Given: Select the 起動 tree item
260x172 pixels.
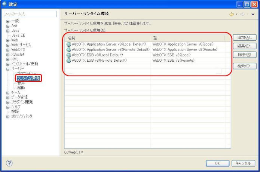Looking at the screenshot, I should [21, 88].
